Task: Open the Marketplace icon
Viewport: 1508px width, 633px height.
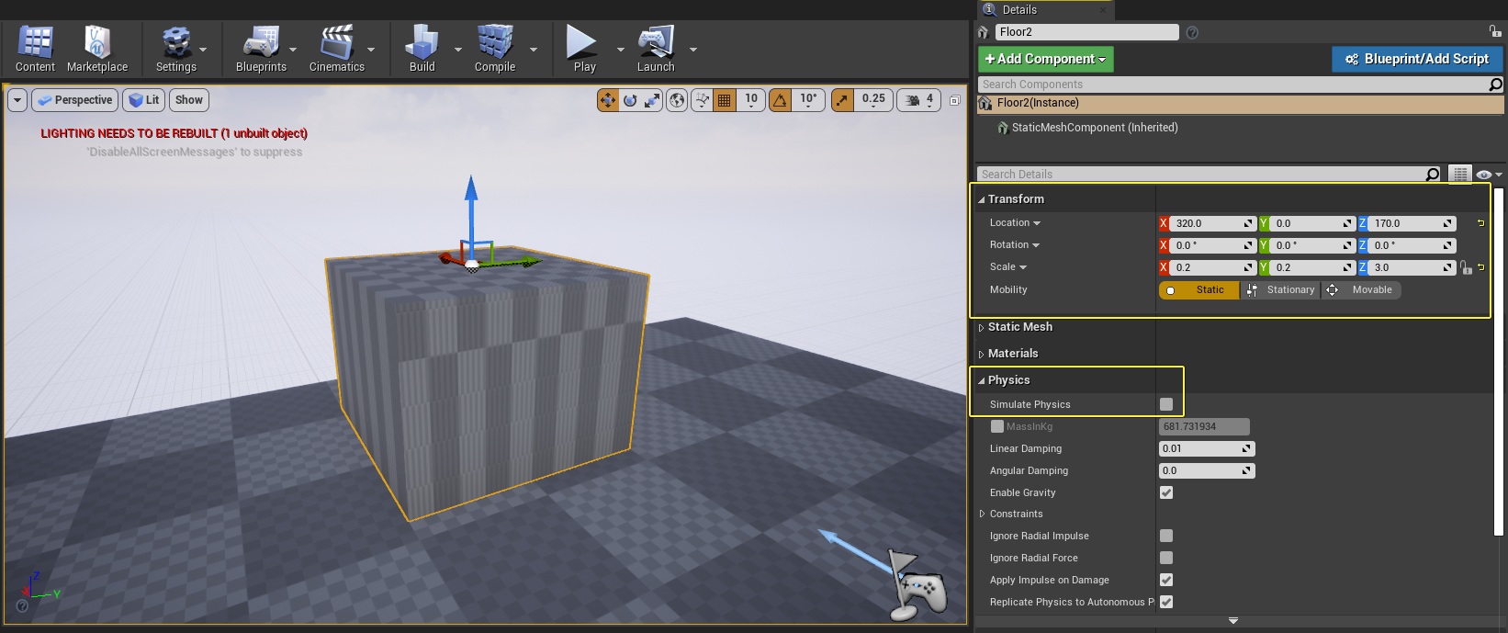Action: pyautogui.click(x=97, y=50)
